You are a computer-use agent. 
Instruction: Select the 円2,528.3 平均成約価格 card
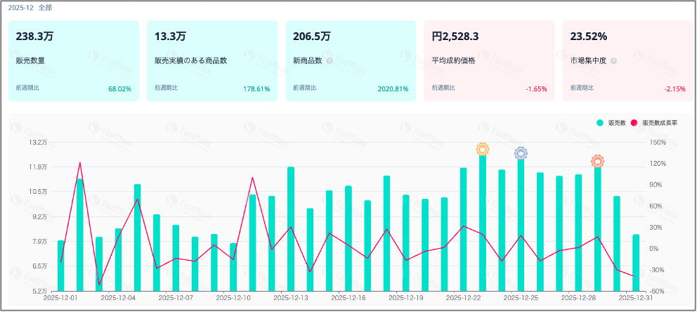(489, 61)
